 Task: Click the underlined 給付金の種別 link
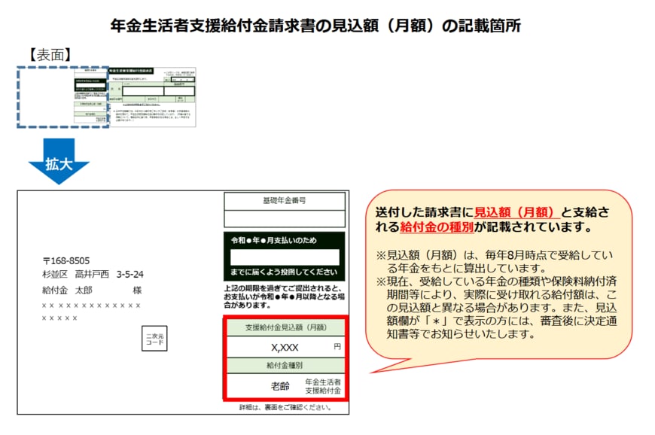click(x=437, y=228)
